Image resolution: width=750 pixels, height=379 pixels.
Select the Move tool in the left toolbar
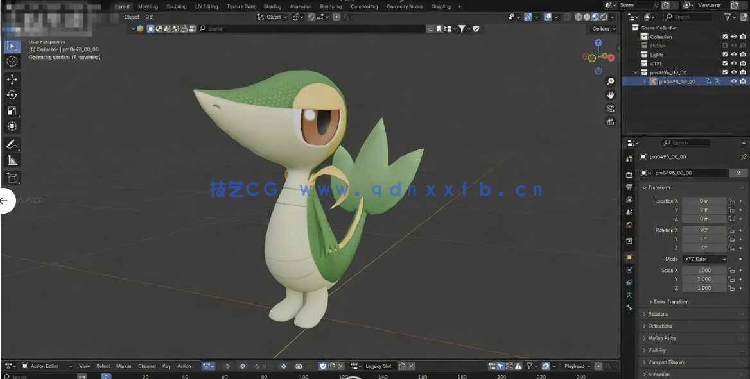(x=12, y=78)
